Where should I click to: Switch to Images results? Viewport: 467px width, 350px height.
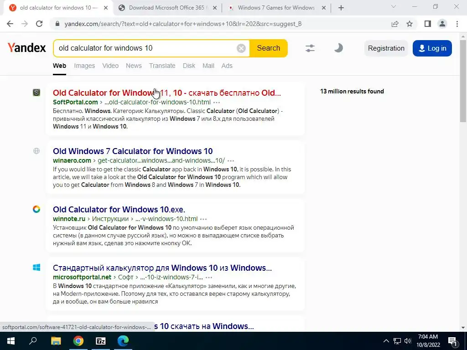[84, 66]
